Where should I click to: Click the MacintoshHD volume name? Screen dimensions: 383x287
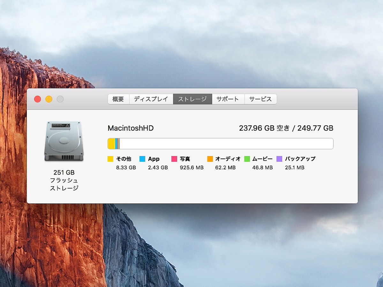(131, 128)
